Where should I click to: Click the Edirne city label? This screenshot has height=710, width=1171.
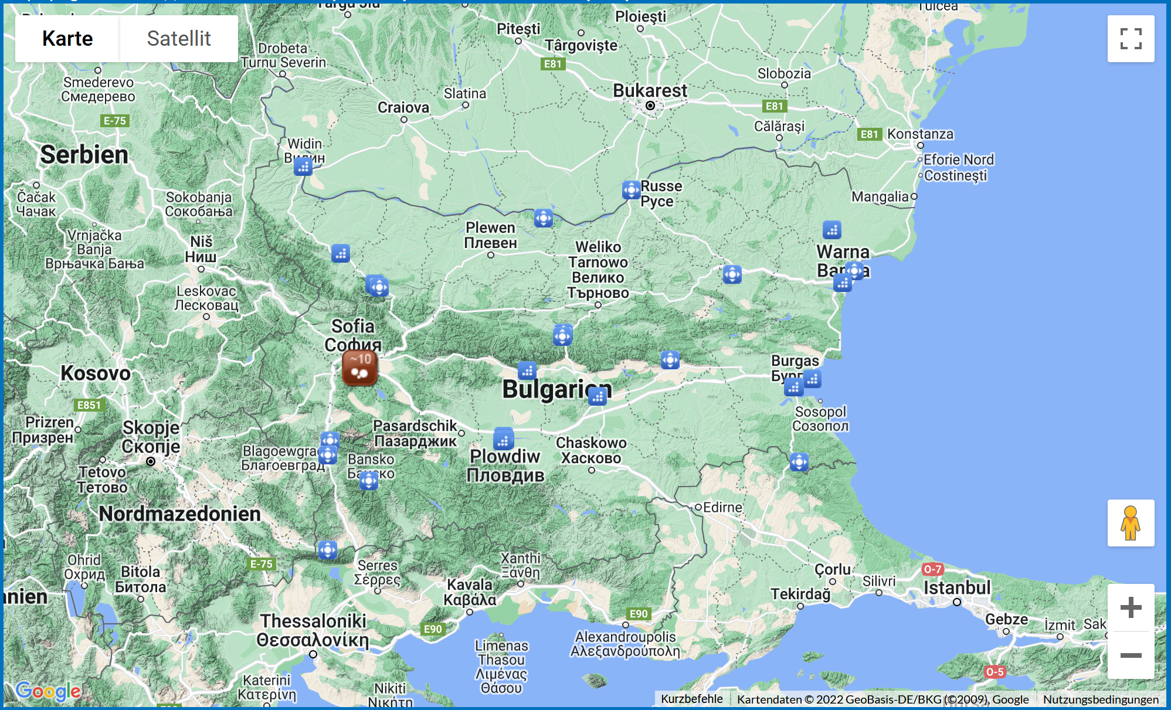(722, 507)
